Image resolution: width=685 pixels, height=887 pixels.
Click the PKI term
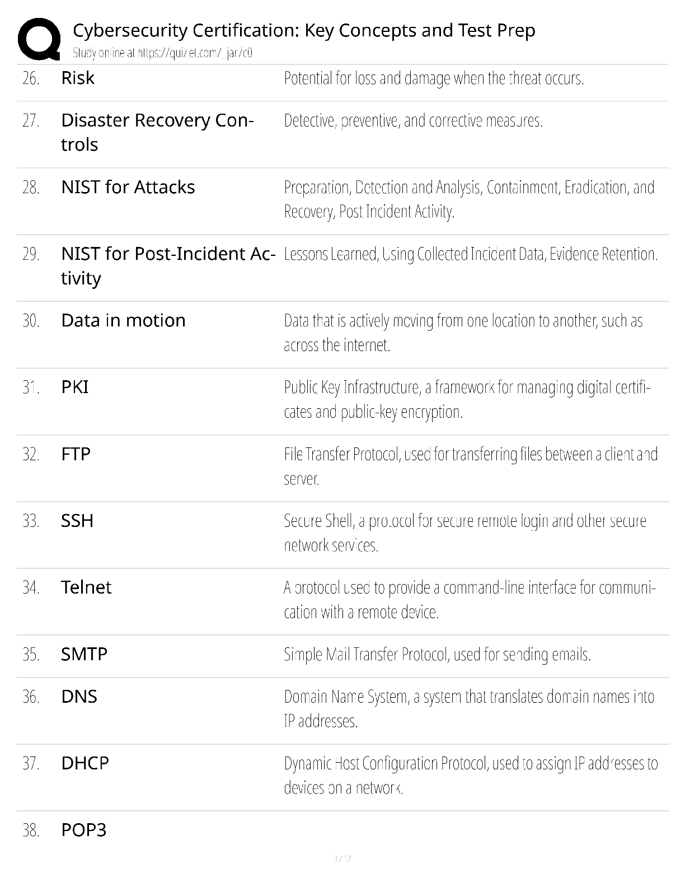tap(75, 387)
